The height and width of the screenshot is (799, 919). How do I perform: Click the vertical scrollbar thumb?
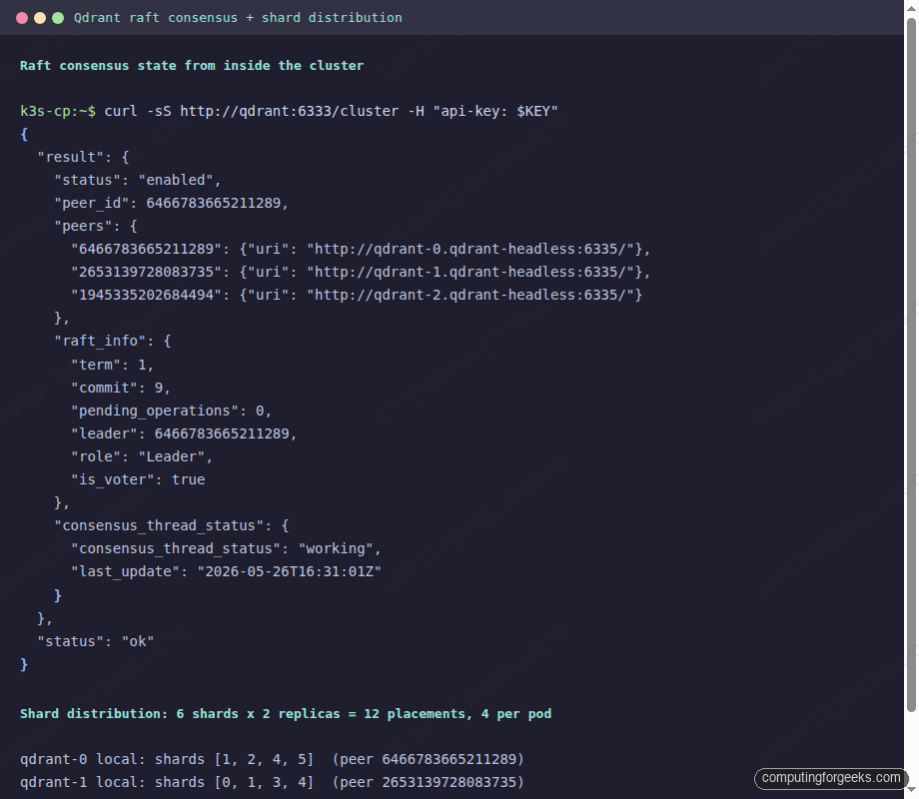point(911,365)
